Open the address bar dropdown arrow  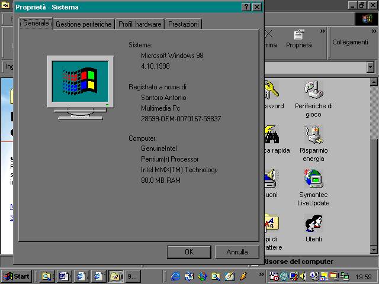pos(370,67)
